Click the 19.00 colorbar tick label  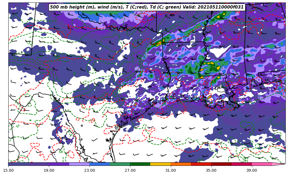click(49, 170)
